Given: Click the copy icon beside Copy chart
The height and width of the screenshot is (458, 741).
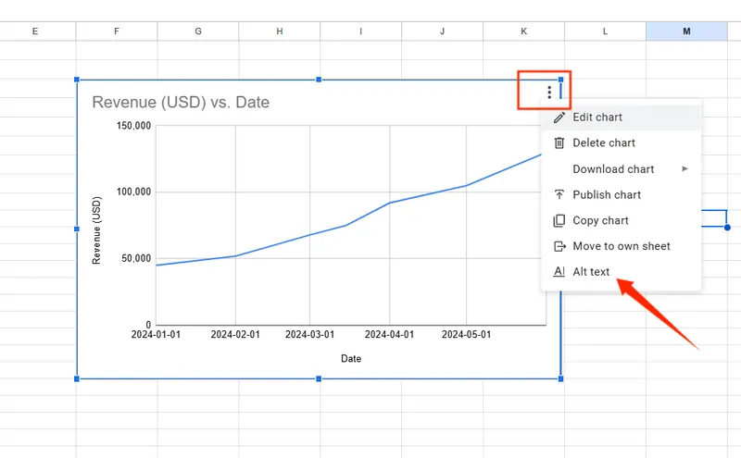Looking at the screenshot, I should pyautogui.click(x=559, y=220).
